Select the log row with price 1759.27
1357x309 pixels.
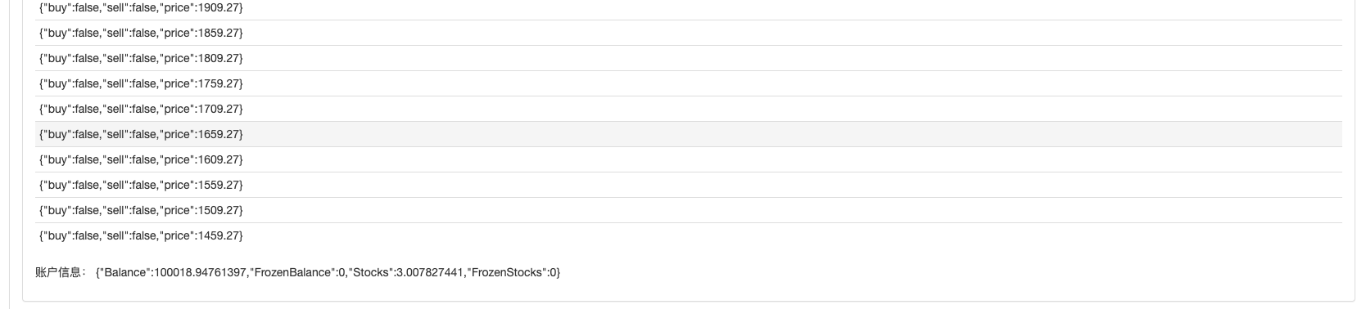[x=688, y=83]
